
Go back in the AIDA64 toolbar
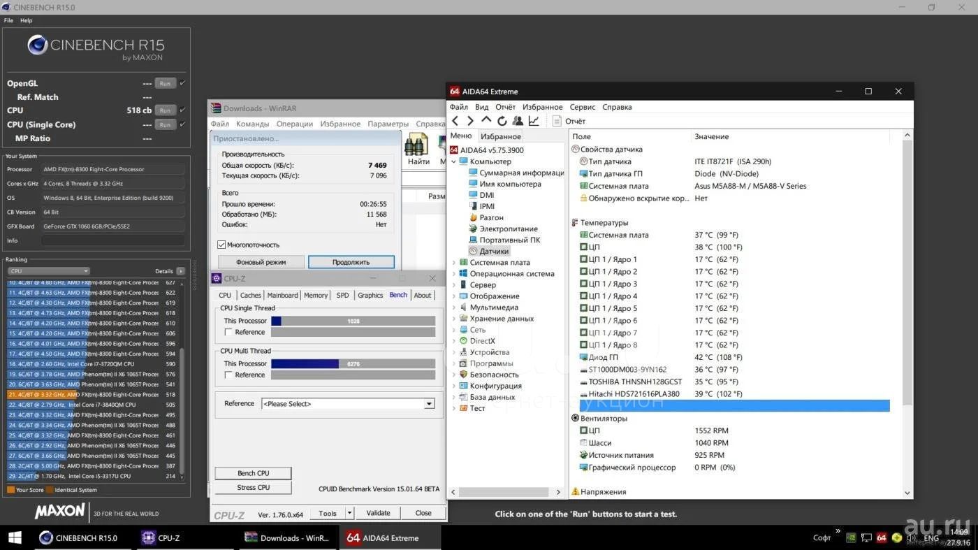455,121
